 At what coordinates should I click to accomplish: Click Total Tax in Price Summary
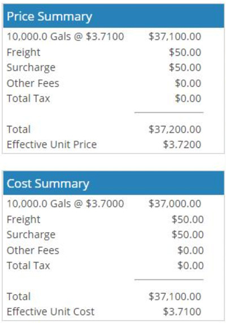click(28, 98)
